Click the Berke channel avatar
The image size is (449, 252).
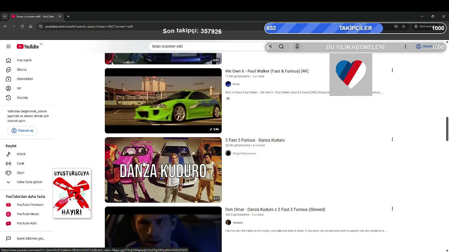pyautogui.click(x=228, y=84)
